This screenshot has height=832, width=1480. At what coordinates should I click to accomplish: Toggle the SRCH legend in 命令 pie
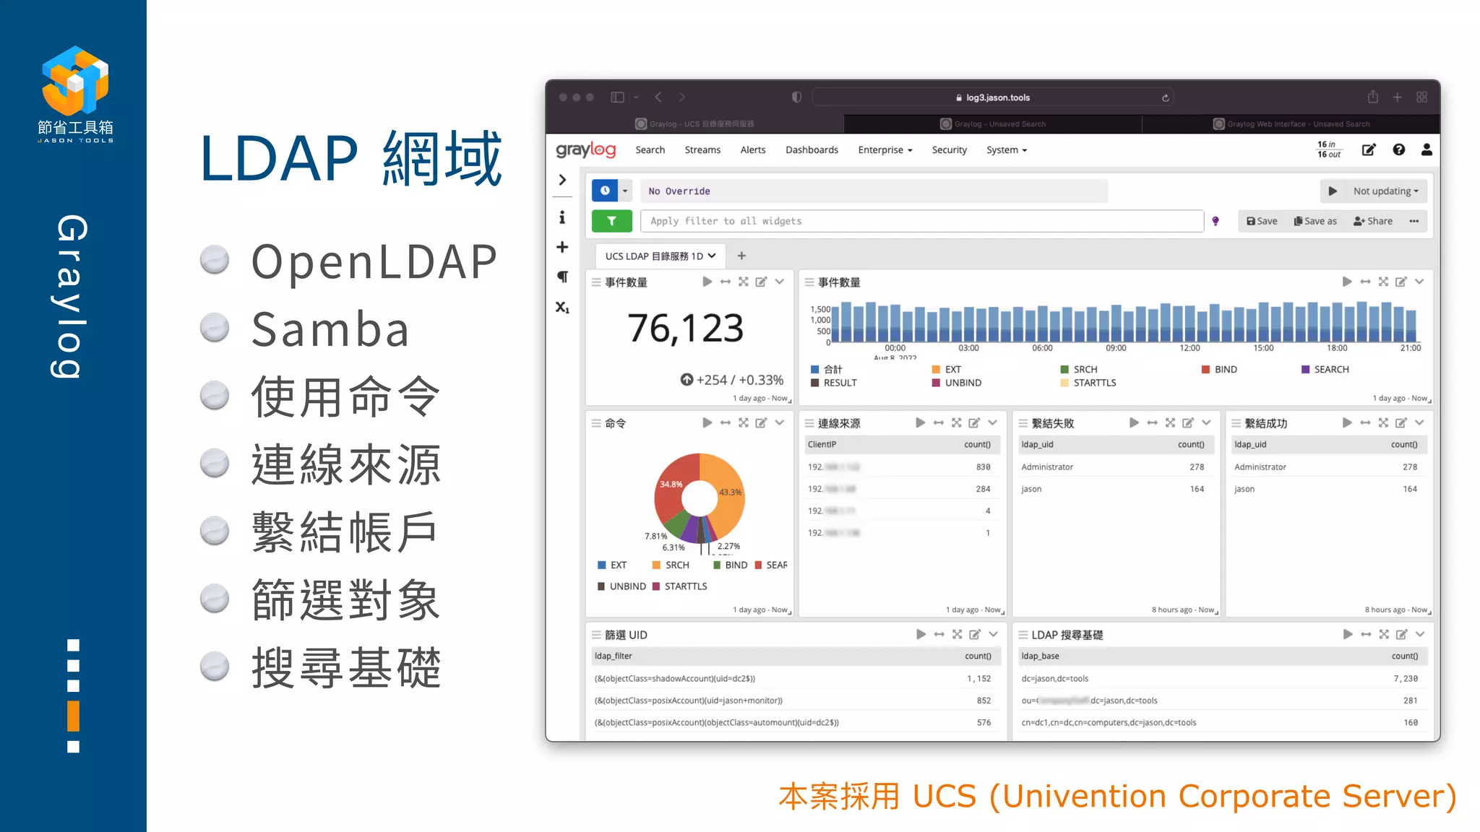click(671, 565)
